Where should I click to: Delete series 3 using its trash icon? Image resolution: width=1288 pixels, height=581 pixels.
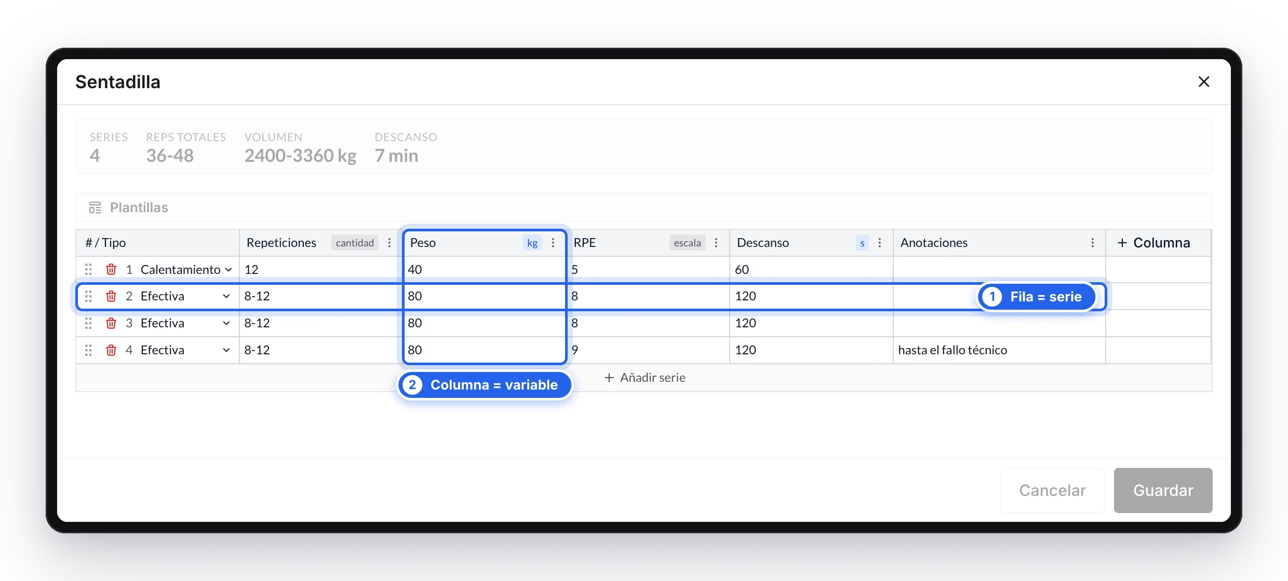(111, 323)
